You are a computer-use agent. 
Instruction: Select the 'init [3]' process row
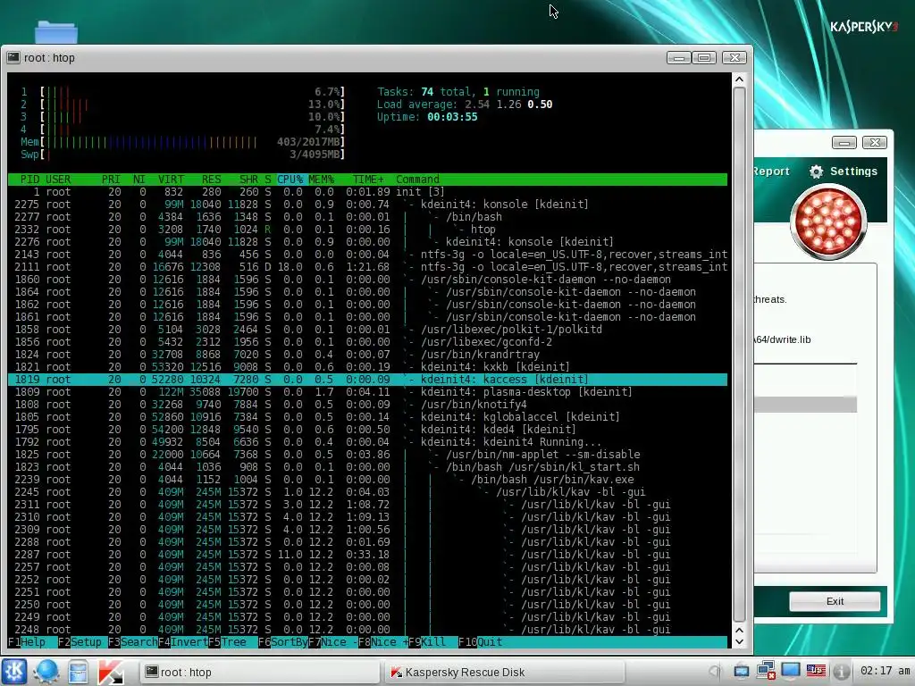click(367, 192)
